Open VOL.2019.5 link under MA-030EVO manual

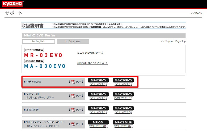[123, 112]
